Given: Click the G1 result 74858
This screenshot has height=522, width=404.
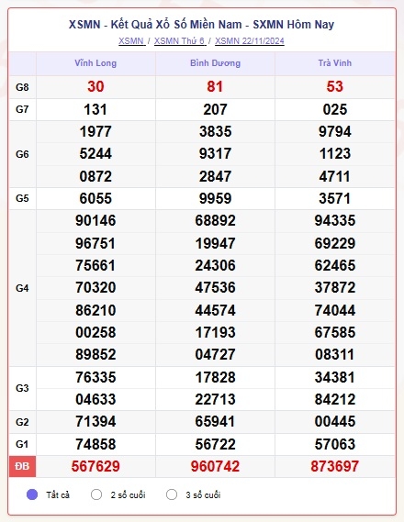Looking at the screenshot, I should click(x=95, y=444).
